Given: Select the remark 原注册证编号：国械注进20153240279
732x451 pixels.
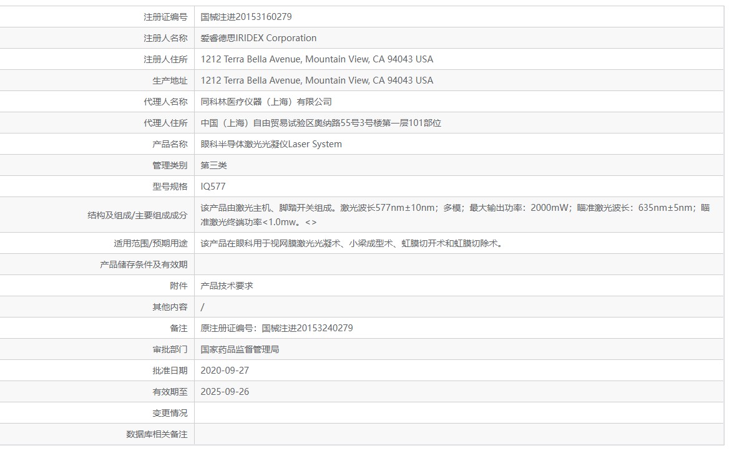Looking at the screenshot, I should point(277,328).
